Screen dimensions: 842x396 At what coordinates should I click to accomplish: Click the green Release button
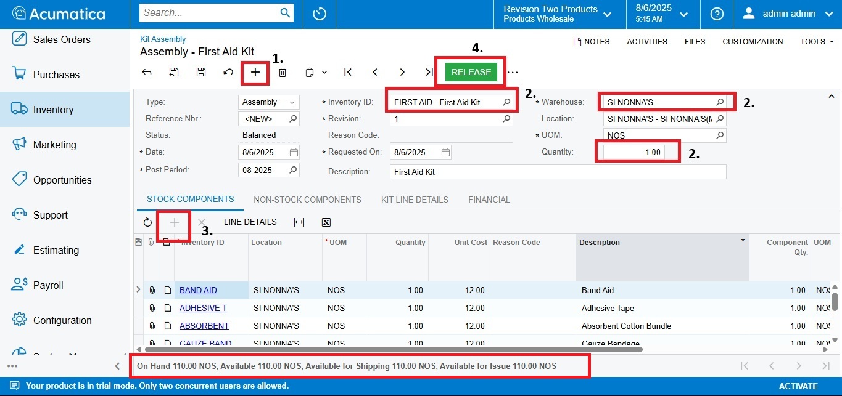pos(471,72)
